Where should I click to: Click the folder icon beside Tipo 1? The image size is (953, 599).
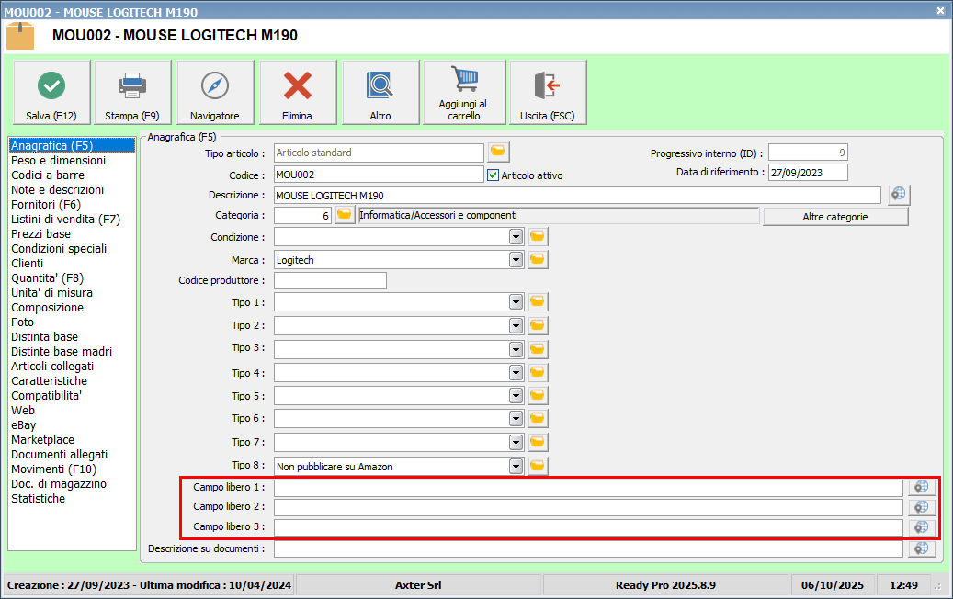(538, 302)
